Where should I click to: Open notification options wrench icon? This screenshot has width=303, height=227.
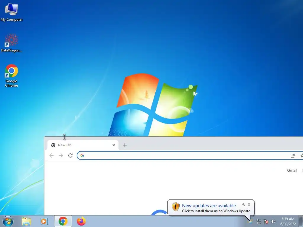244,205
